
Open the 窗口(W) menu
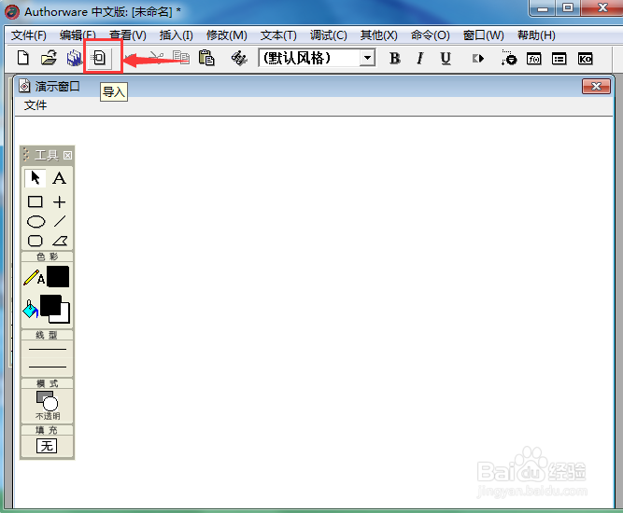click(x=483, y=35)
